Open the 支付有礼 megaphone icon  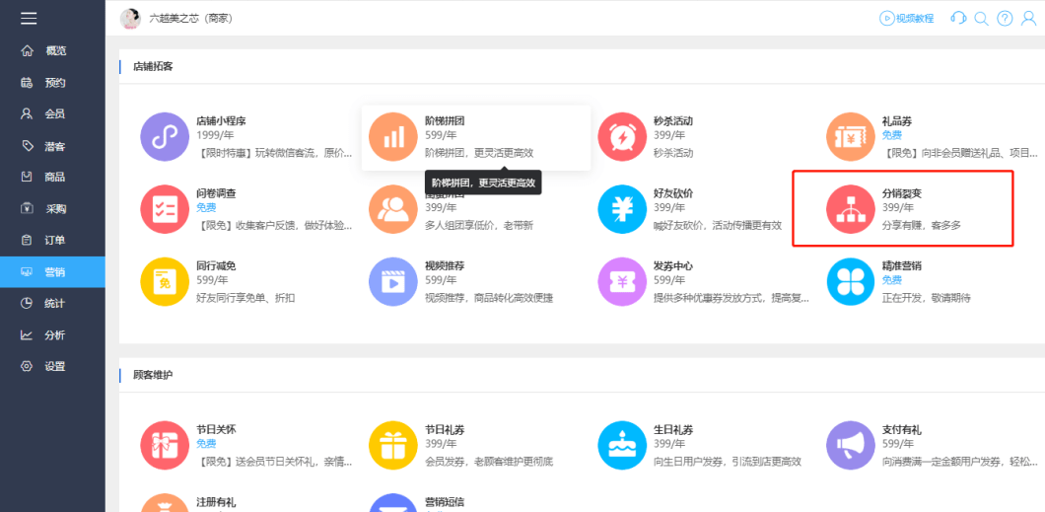[x=851, y=445]
